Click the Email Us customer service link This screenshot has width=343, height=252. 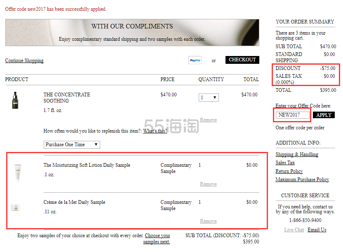point(317,230)
